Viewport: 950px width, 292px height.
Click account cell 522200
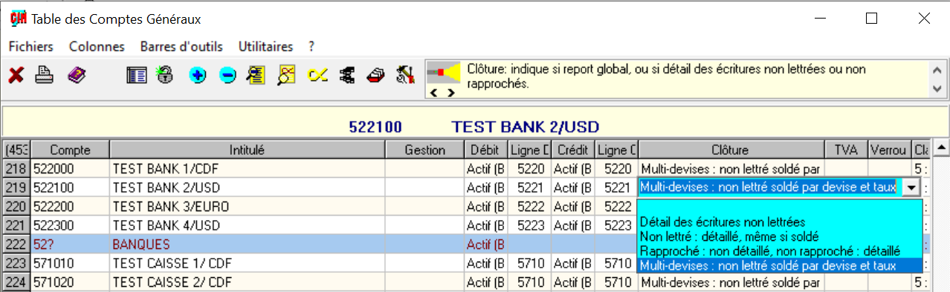tap(70, 206)
